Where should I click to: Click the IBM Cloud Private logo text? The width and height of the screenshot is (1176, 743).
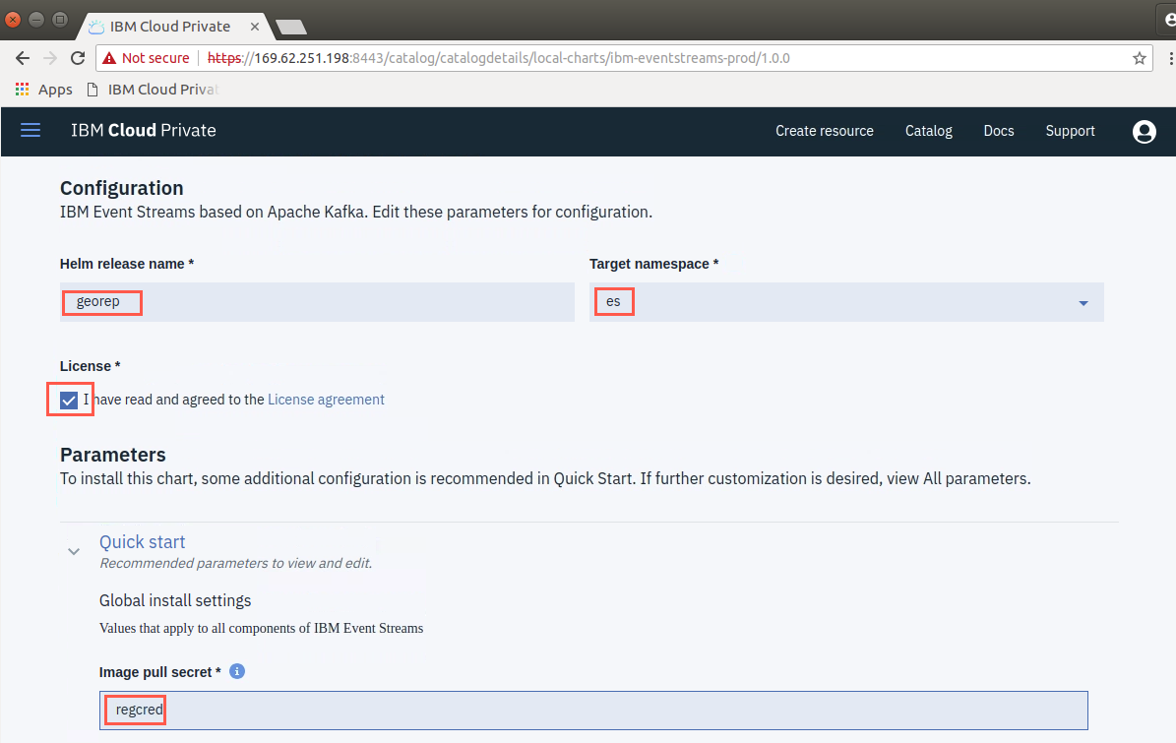[144, 131]
